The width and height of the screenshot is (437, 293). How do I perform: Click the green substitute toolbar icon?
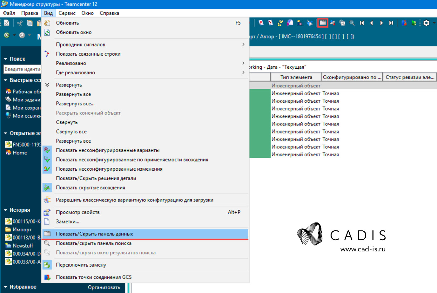[x=414, y=23]
